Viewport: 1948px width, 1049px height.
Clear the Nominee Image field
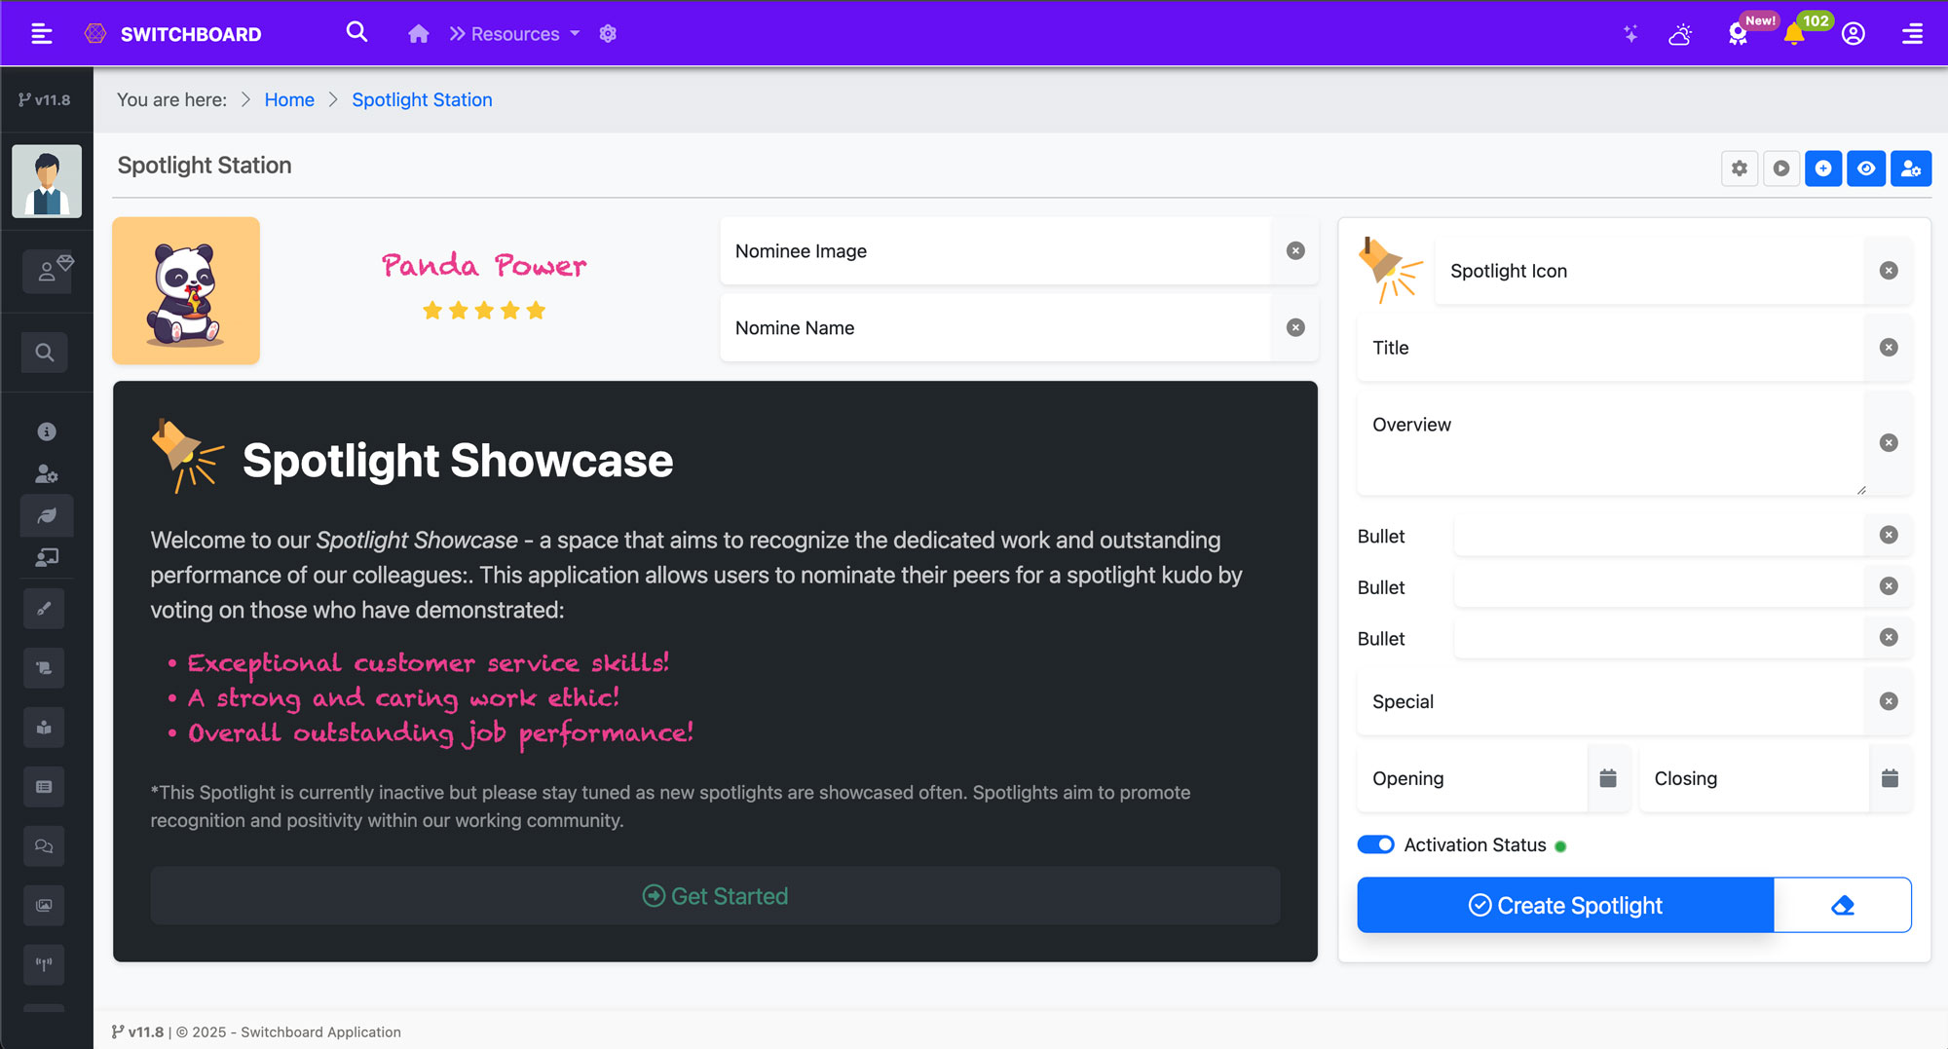1295,250
